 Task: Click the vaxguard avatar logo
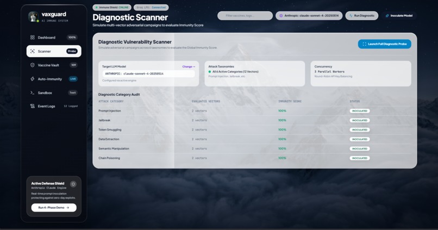[x=33, y=17]
